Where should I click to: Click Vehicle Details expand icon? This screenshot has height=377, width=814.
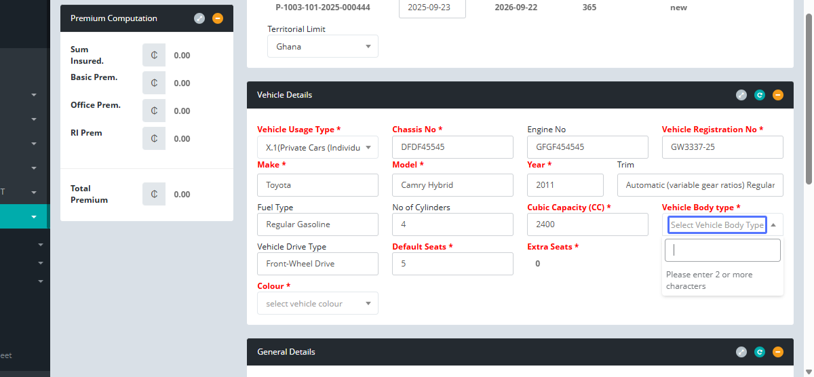tap(741, 95)
